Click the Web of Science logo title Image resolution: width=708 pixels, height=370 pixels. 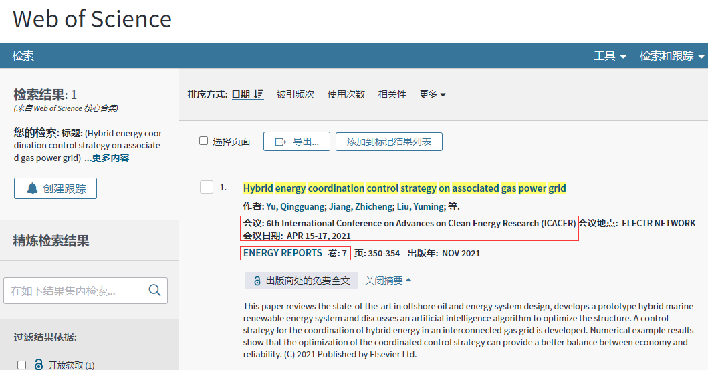coord(92,19)
